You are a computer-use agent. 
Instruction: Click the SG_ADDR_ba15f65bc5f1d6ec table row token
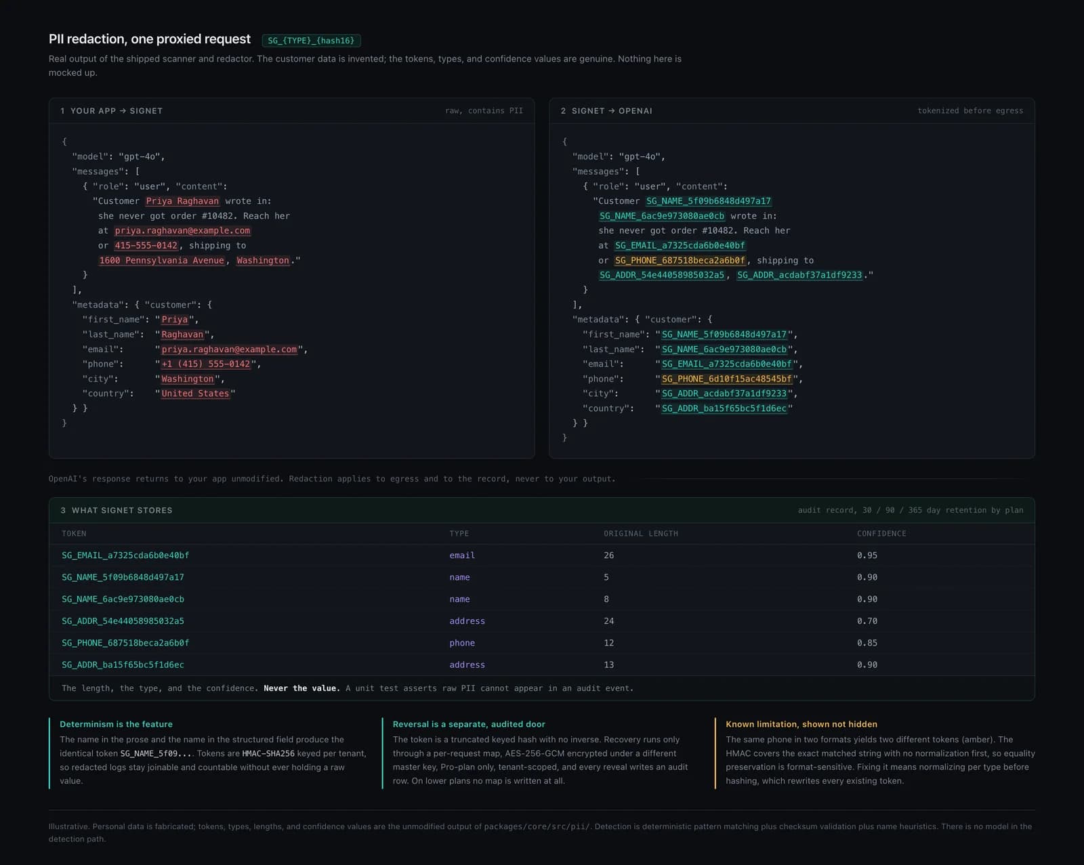(123, 665)
